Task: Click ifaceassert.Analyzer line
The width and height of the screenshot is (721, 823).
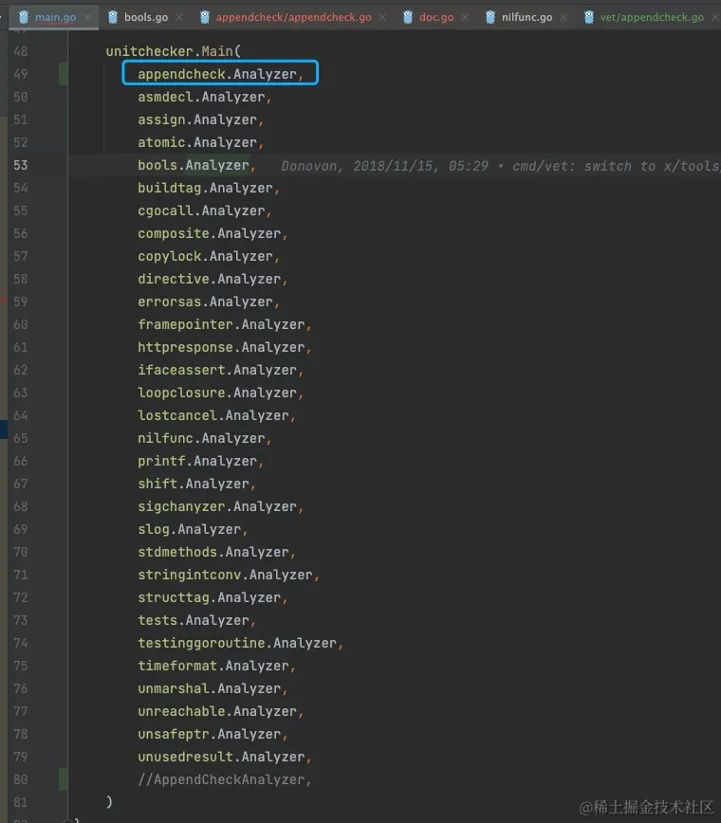Action: pyautogui.click(x=220, y=370)
